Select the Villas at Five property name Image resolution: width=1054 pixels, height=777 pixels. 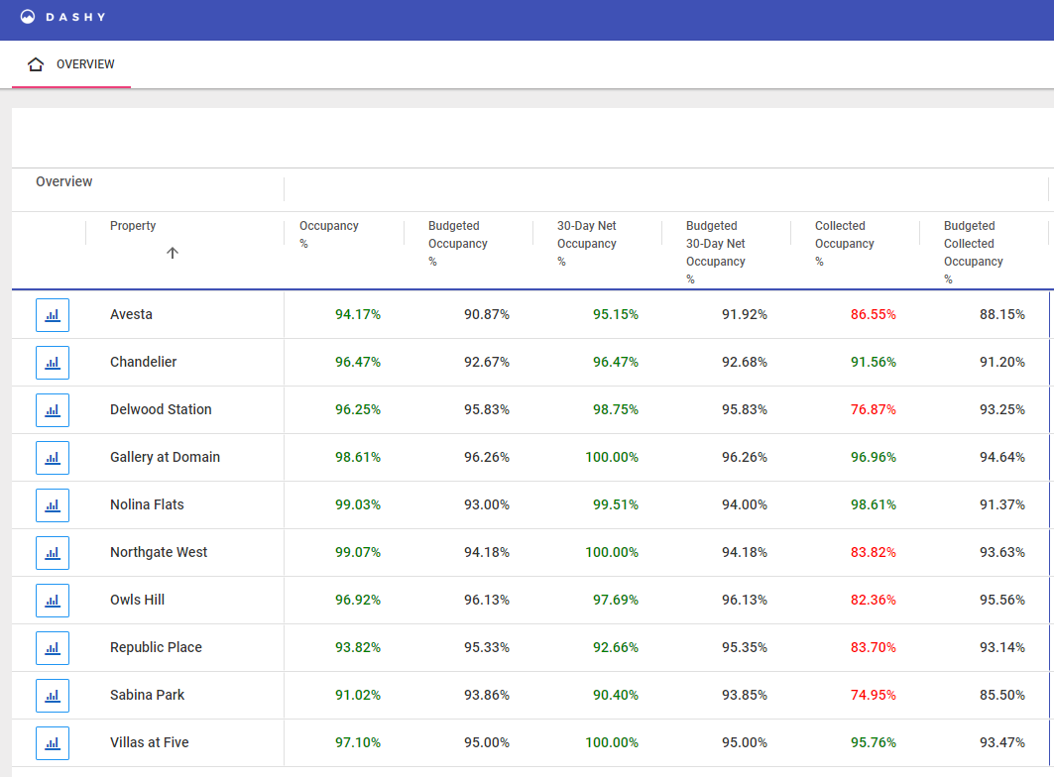pos(150,742)
